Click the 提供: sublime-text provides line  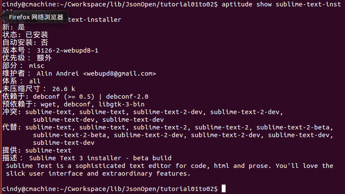point(37,150)
